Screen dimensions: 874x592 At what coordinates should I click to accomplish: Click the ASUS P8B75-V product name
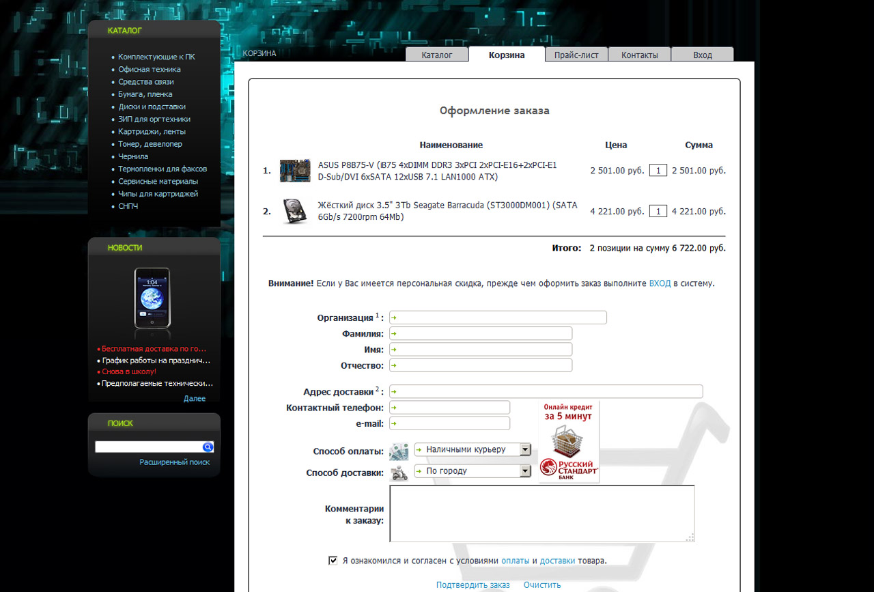(437, 171)
